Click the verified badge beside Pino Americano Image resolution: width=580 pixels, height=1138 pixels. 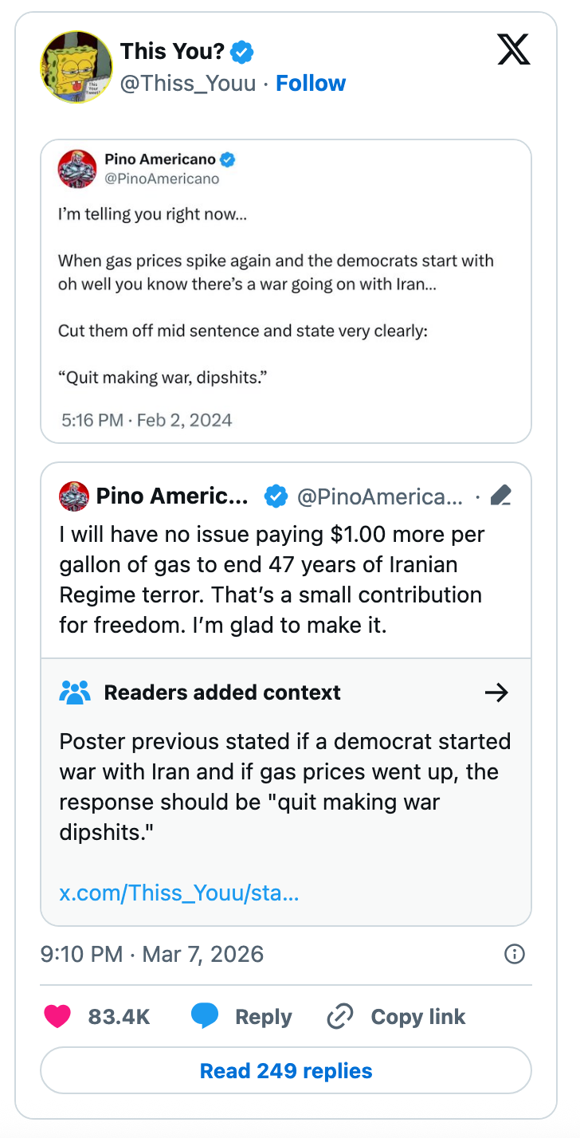[x=226, y=159]
